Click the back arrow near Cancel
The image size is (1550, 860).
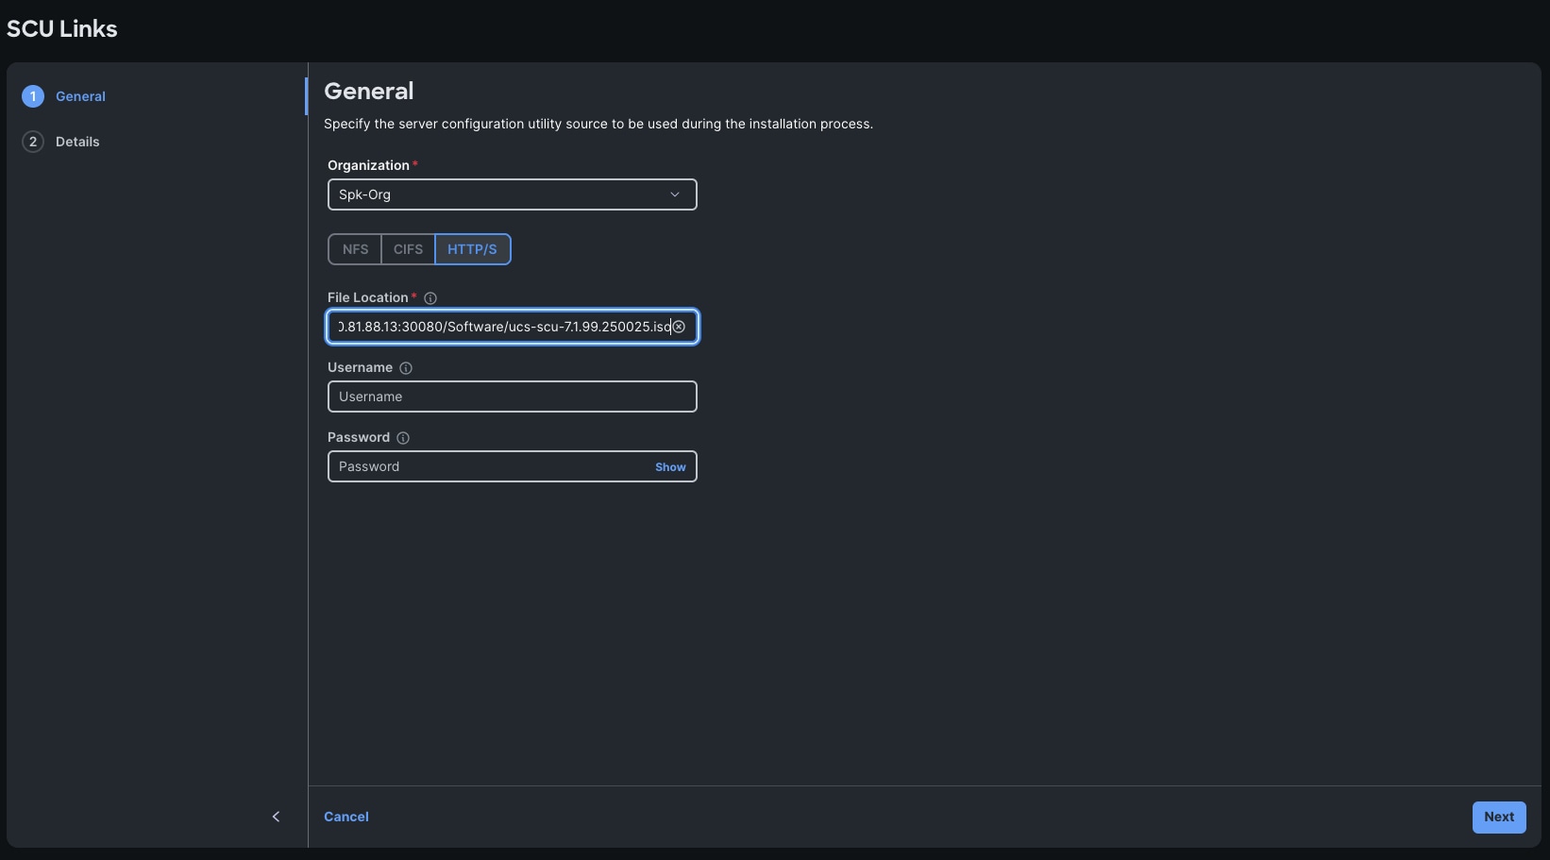[276, 817]
